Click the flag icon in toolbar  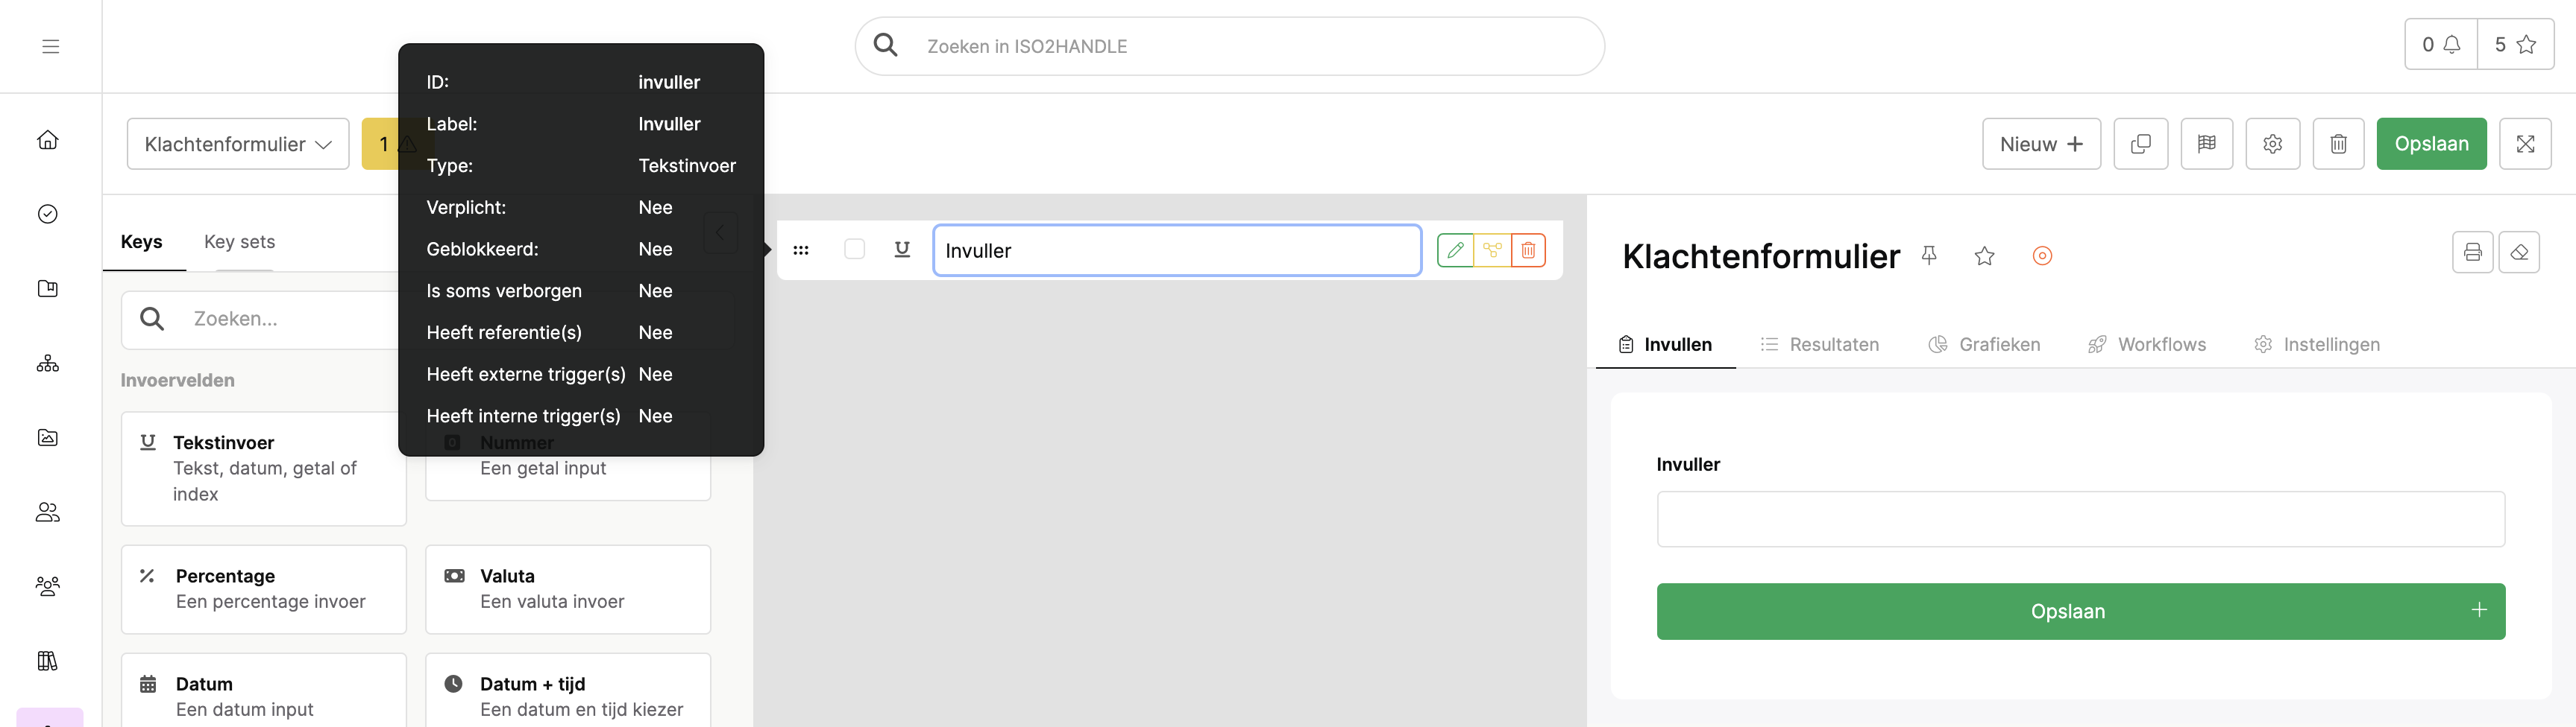2207,144
